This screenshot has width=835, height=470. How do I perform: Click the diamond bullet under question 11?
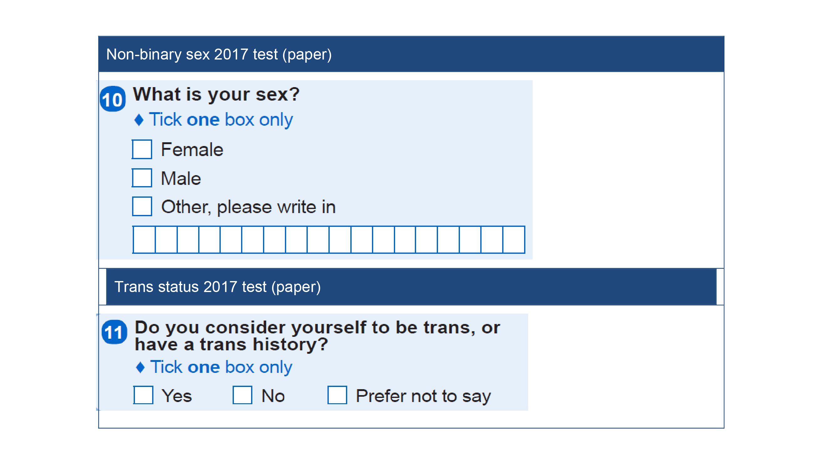(140, 367)
